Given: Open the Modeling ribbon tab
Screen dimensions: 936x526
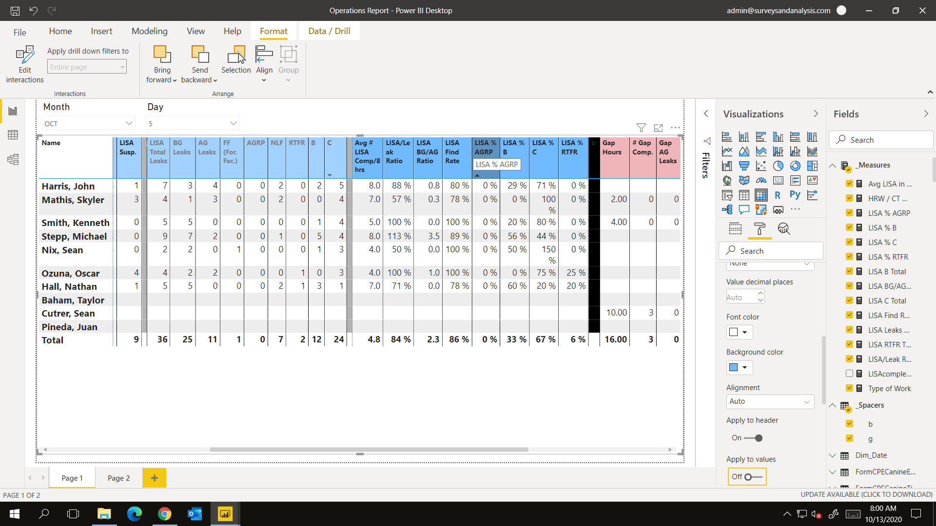Looking at the screenshot, I should click(x=149, y=31).
